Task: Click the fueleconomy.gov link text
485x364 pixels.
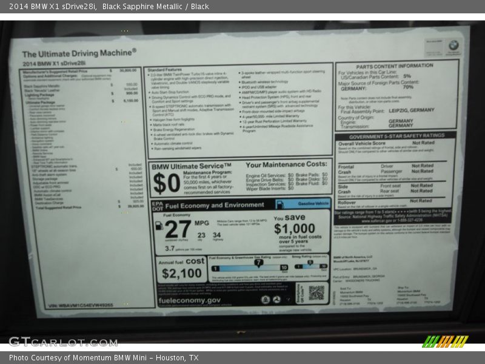Action: (189, 300)
